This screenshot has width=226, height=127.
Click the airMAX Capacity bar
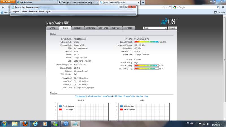click(x=147, y=69)
